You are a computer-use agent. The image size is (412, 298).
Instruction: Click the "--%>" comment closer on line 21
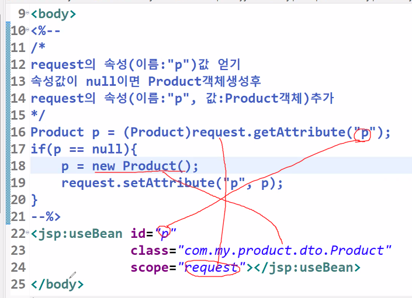pos(46,217)
